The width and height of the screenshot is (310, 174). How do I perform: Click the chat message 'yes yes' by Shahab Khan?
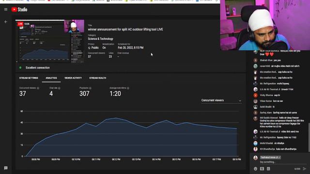point(277,60)
